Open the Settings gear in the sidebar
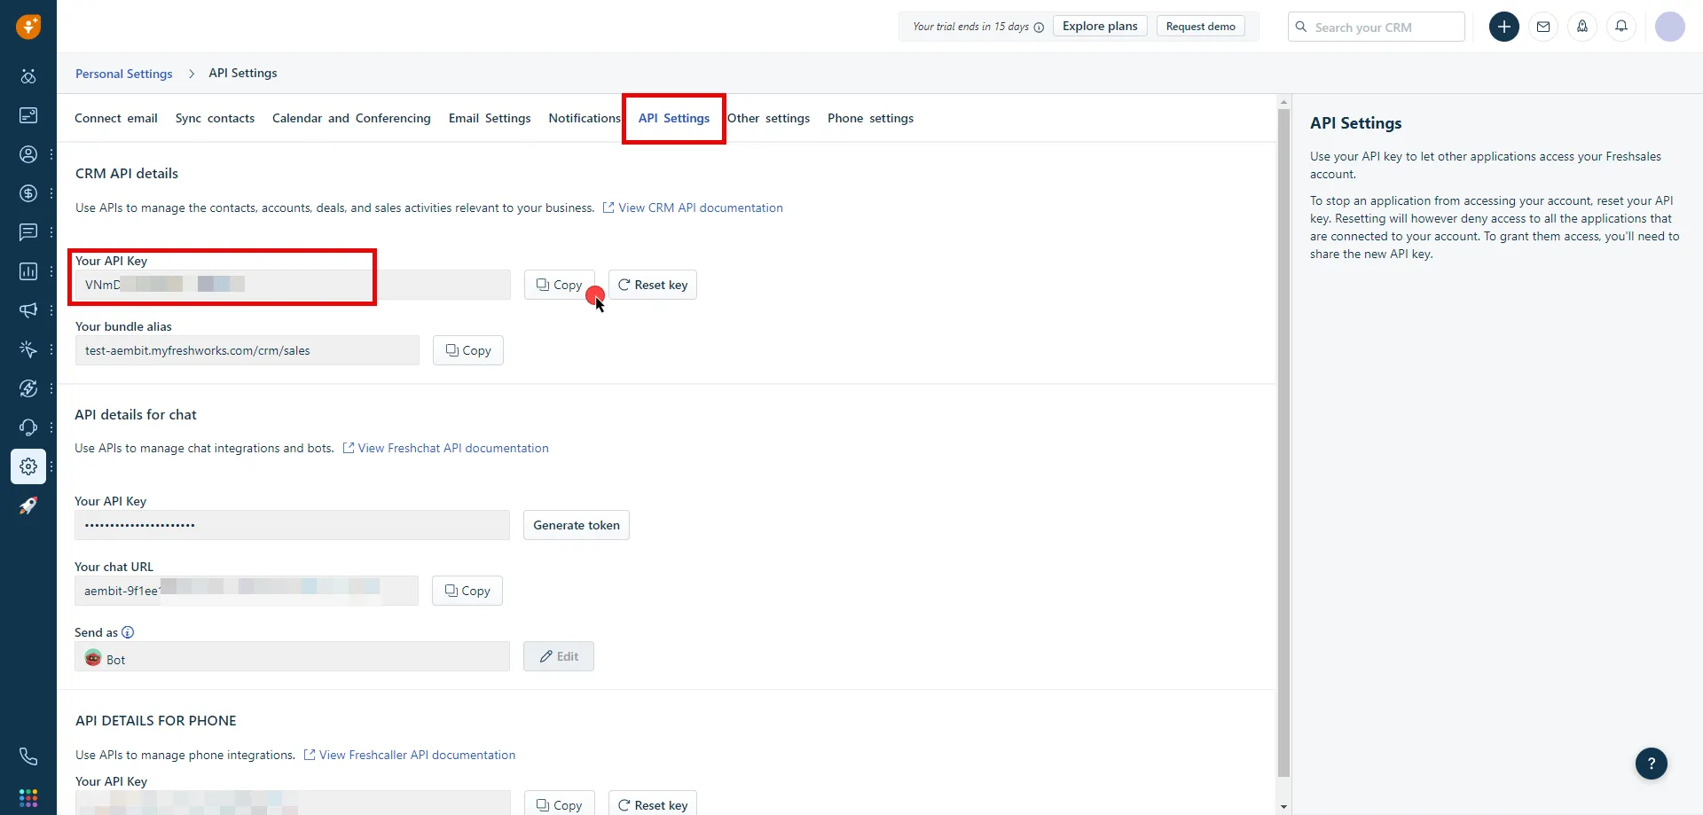This screenshot has width=1703, height=815. (27, 466)
